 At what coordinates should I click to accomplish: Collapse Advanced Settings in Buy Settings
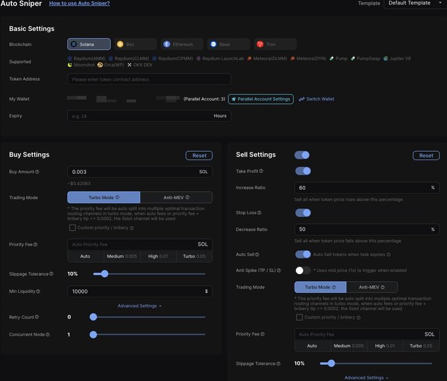pos(139,305)
